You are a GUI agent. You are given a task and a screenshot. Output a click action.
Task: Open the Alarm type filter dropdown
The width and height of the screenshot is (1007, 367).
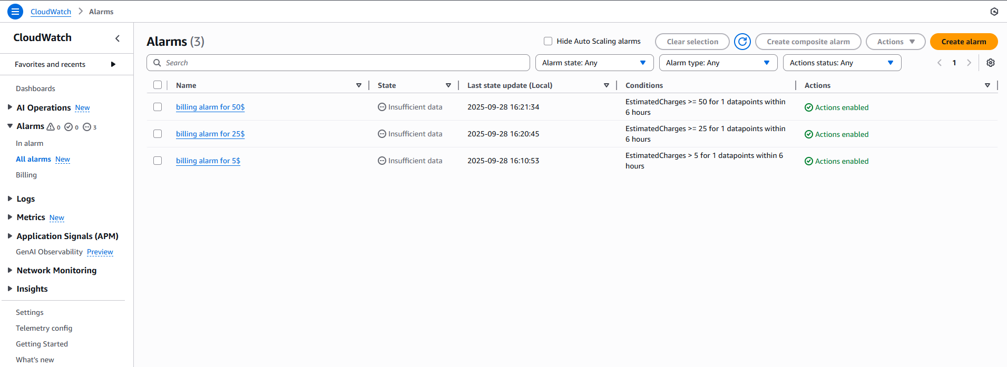[x=718, y=63]
